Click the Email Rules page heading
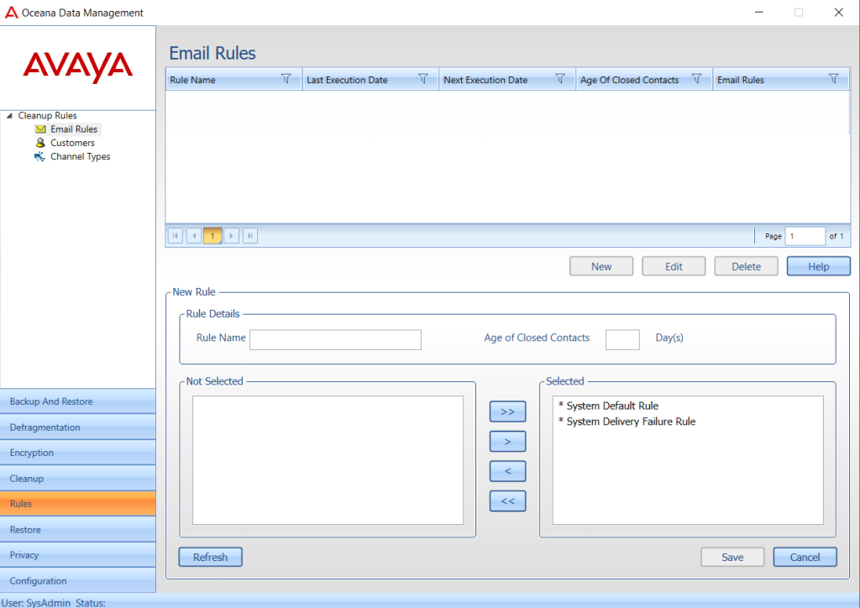Image resolution: width=860 pixels, height=608 pixels. click(212, 53)
